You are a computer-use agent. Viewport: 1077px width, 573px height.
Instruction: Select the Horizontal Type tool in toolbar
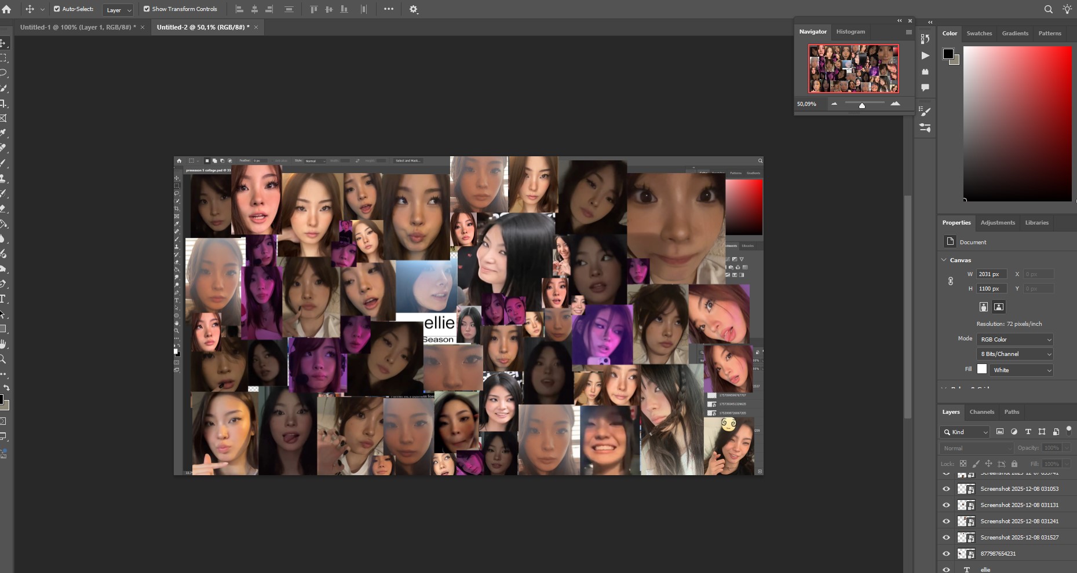click(x=3, y=299)
